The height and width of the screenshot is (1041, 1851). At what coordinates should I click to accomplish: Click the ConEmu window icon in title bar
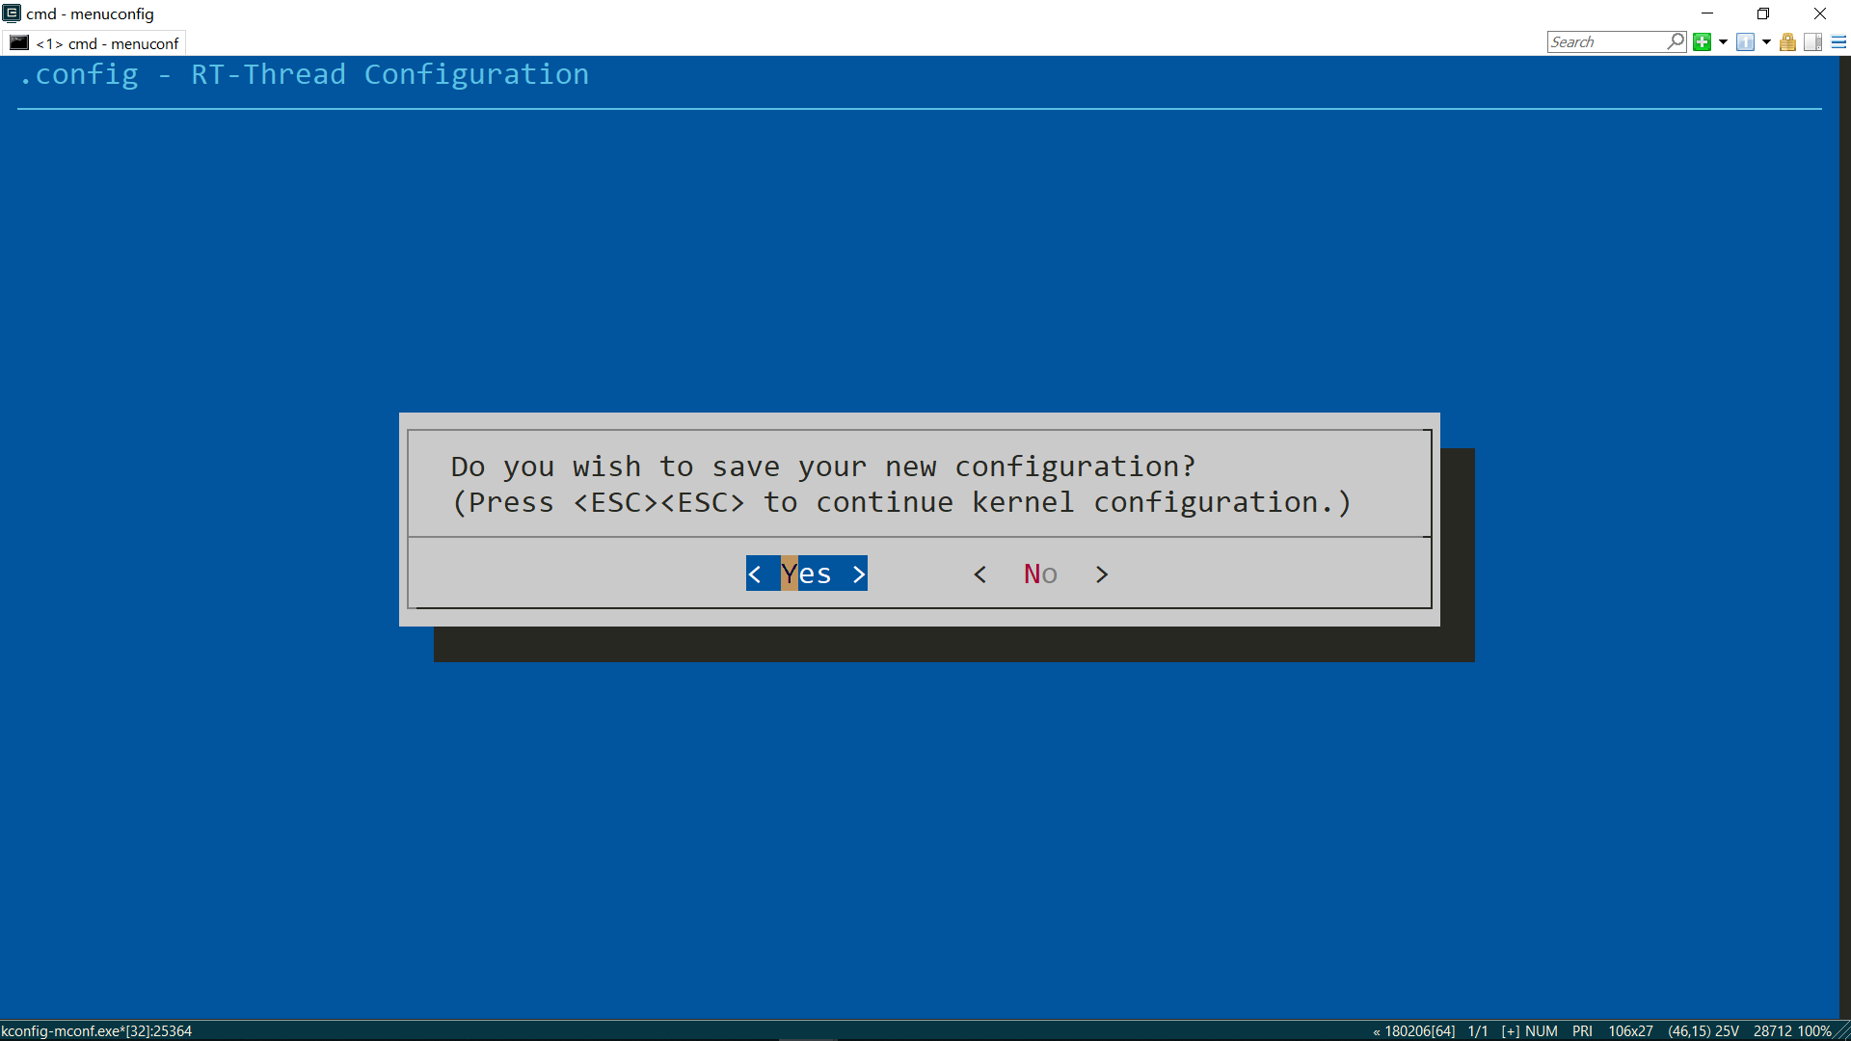point(12,13)
